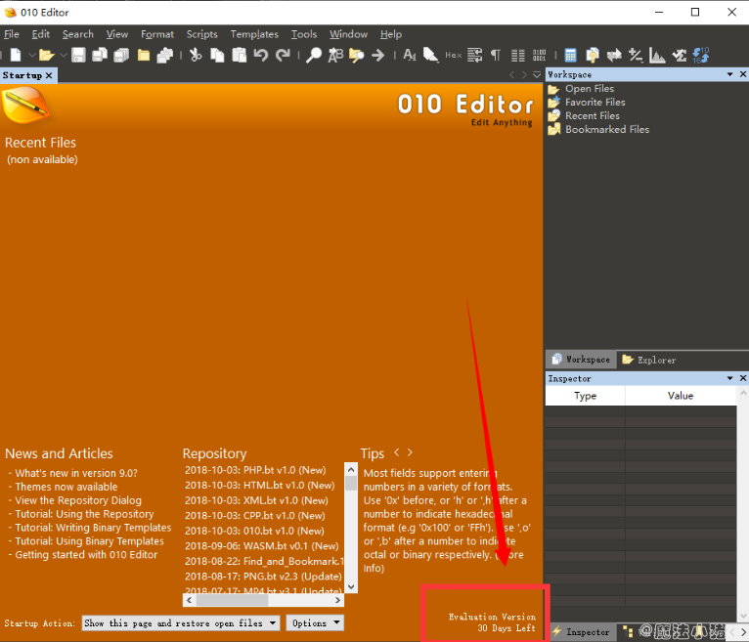Click the Cut scissors icon
749x642 pixels.
tap(196, 56)
